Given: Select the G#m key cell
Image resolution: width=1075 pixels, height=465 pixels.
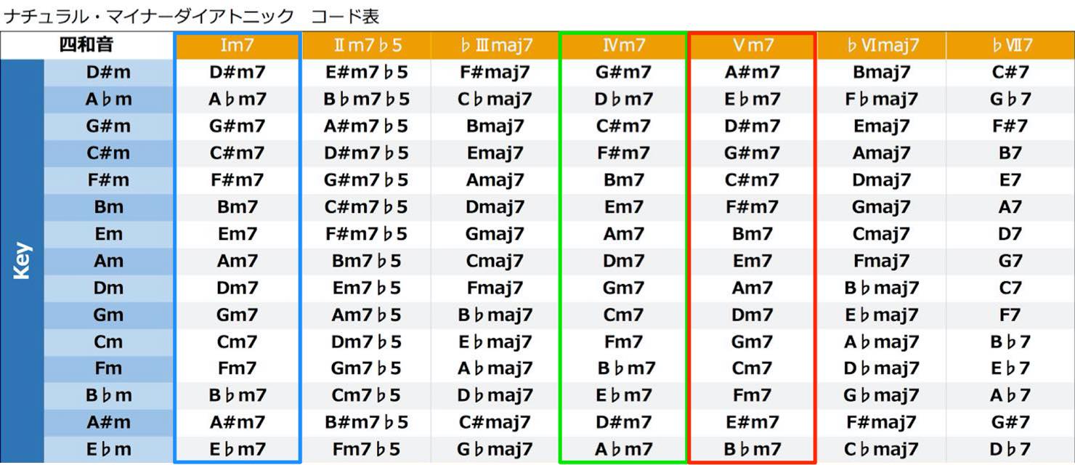Looking at the screenshot, I should pyautogui.click(x=108, y=126).
